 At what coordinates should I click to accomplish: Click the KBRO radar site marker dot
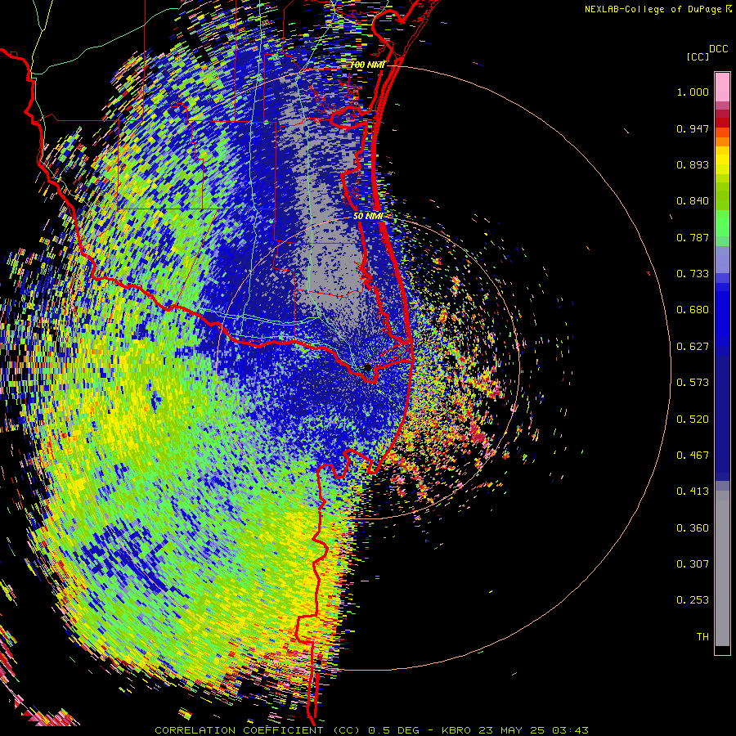click(368, 368)
